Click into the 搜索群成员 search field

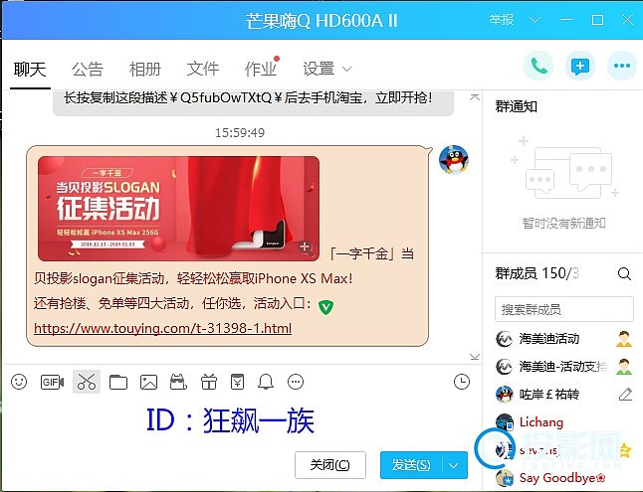click(x=563, y=309)
